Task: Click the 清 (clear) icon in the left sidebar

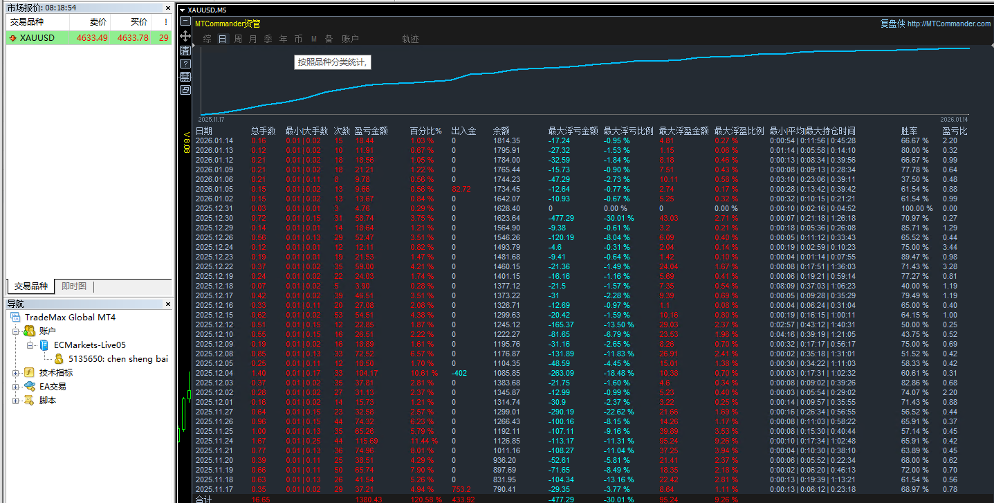Action: coord(184,50)
